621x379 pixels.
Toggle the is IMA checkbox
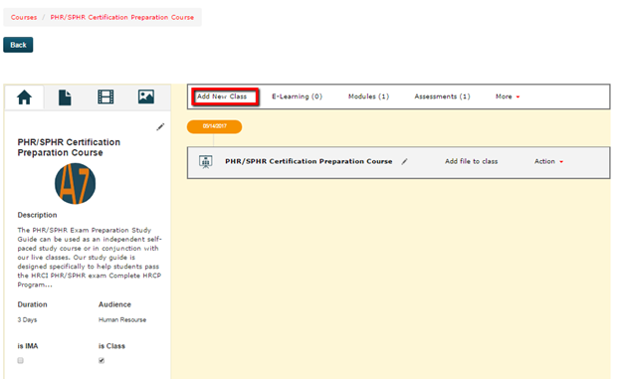(21, 360)
